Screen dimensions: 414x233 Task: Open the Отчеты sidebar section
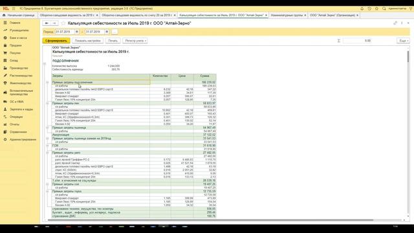tap(14, 124)
